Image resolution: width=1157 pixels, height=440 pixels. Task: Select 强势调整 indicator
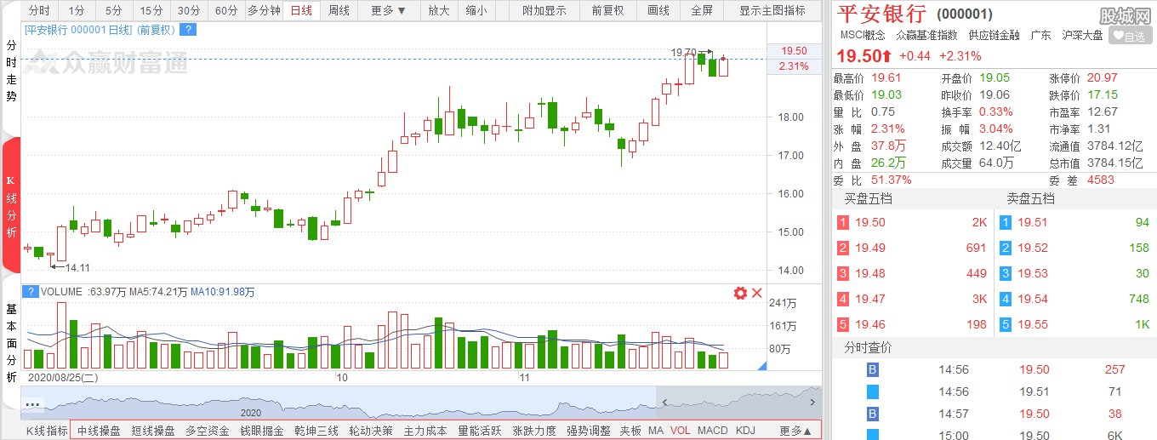589,431
